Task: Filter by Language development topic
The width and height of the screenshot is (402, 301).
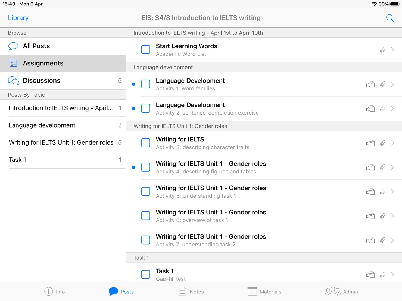Action: tap(63, 125)
